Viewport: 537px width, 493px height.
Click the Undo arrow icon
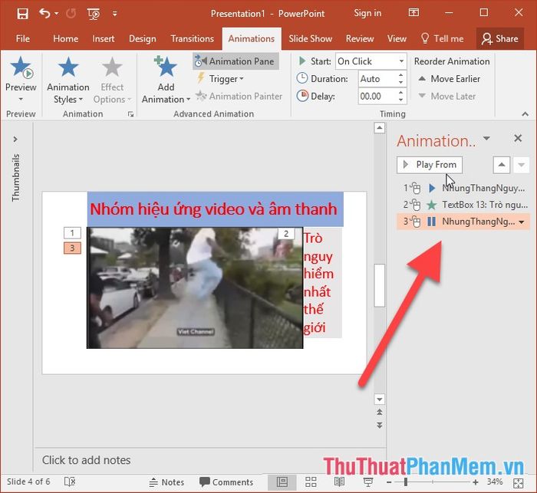coord(44,14)
